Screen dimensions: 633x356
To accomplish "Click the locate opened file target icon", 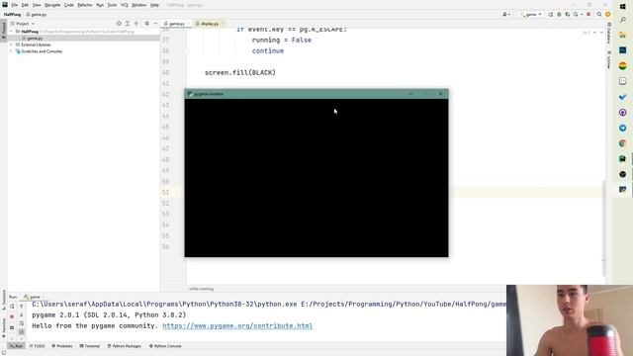I will pyautogui.click(x=119, y=24).
